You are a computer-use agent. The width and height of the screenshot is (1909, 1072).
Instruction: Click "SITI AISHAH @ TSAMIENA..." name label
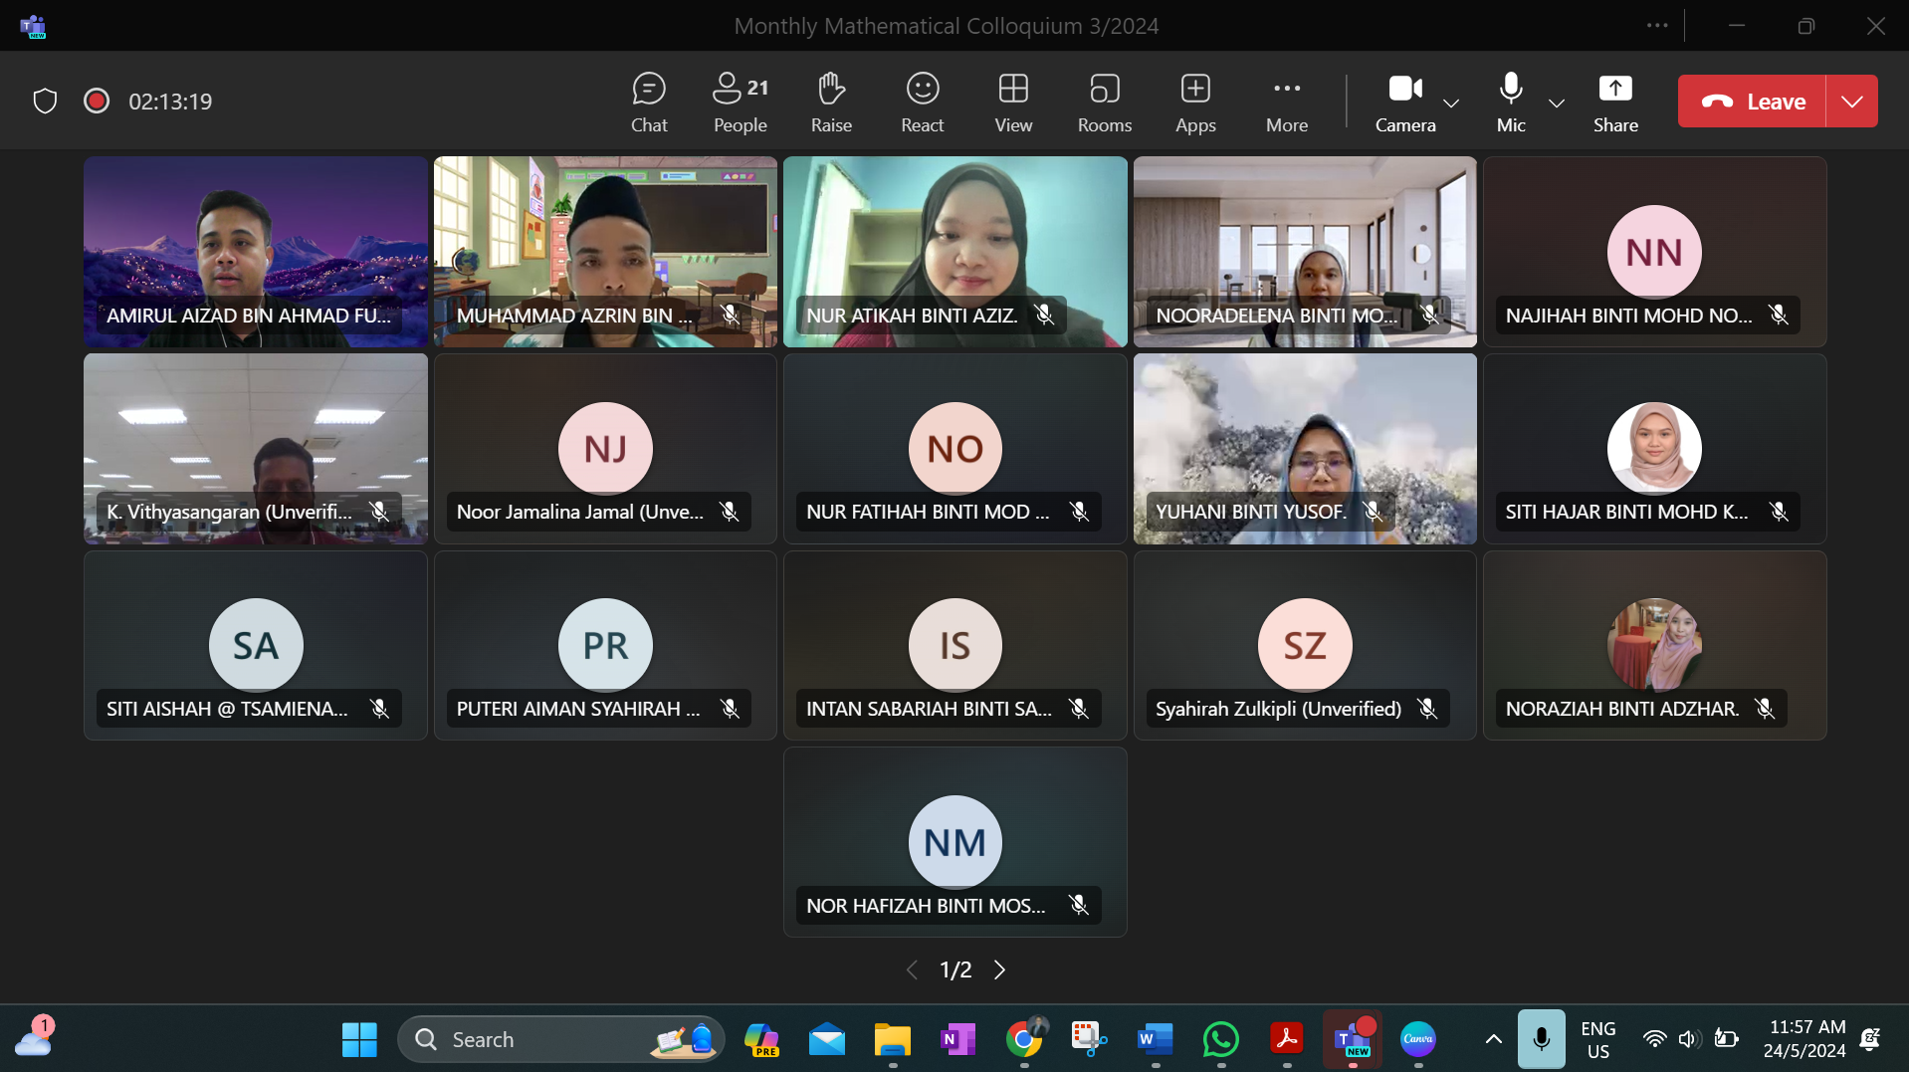click(228, 709)
